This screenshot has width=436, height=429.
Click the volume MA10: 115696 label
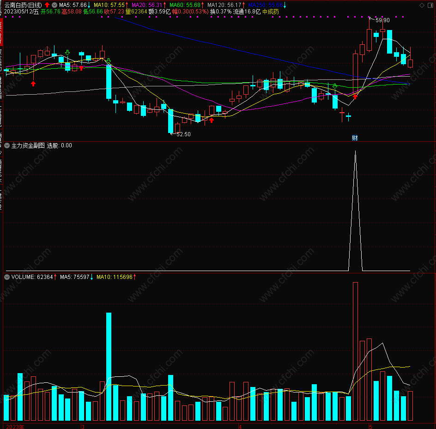click(x=114, y=277)
